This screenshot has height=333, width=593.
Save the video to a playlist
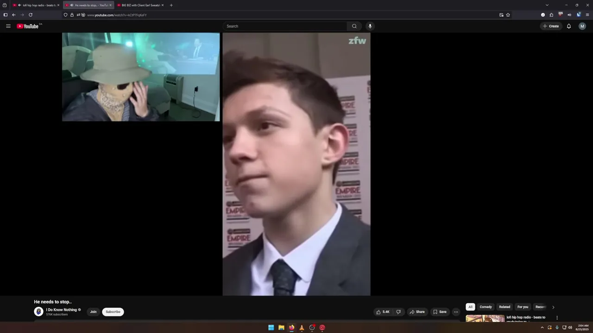click(440, 312)
